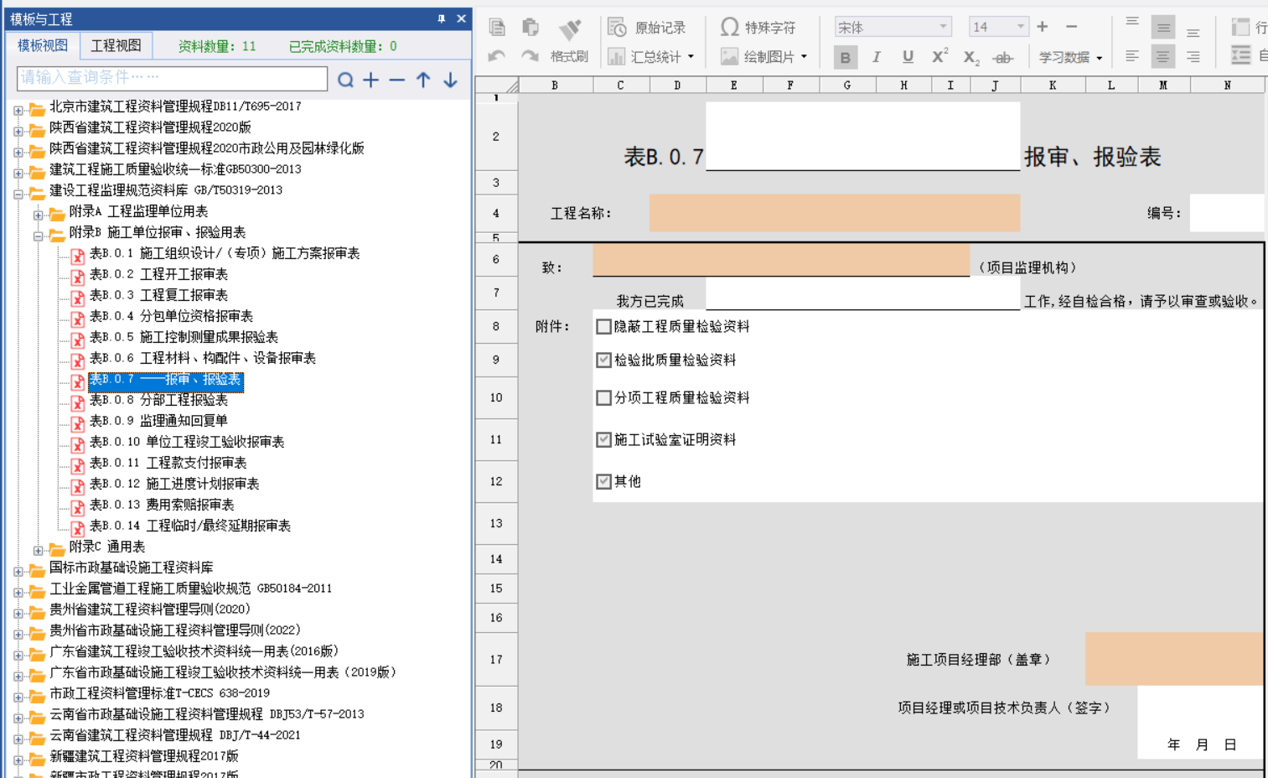Click the search input field for templates
Viewport: 1268px width, 778px height.
(172, 78)
